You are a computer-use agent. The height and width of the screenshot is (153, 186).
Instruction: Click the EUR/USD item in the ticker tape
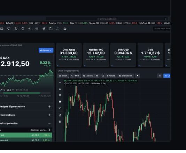pyautogui.click(x=17, y=23)
